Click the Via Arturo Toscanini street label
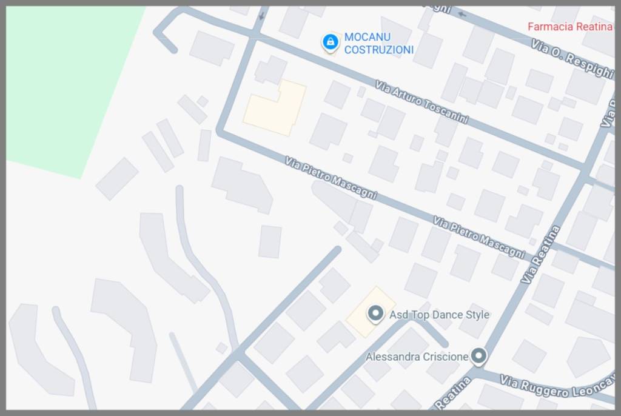 coord(422,102)
